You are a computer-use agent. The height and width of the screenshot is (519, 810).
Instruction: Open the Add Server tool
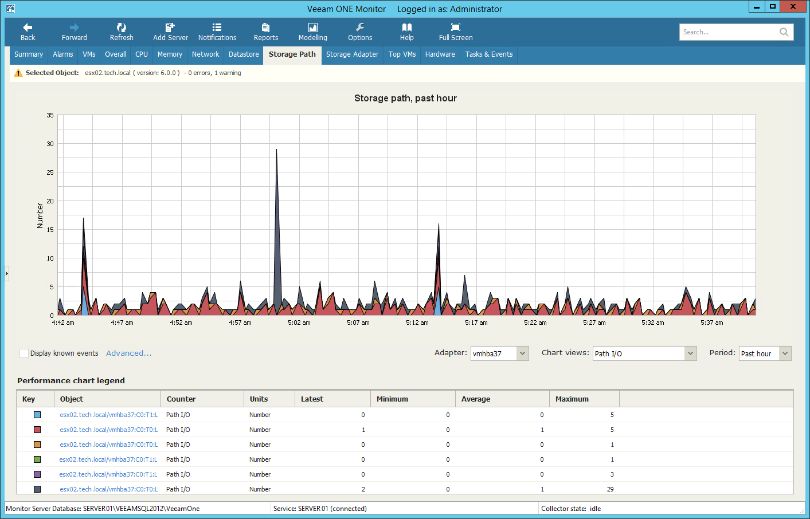click(x=170, y=32)
